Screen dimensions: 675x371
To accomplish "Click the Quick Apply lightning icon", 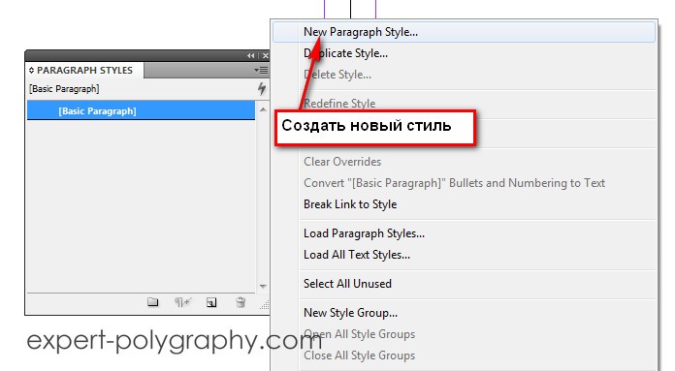I will pos(261,89).
